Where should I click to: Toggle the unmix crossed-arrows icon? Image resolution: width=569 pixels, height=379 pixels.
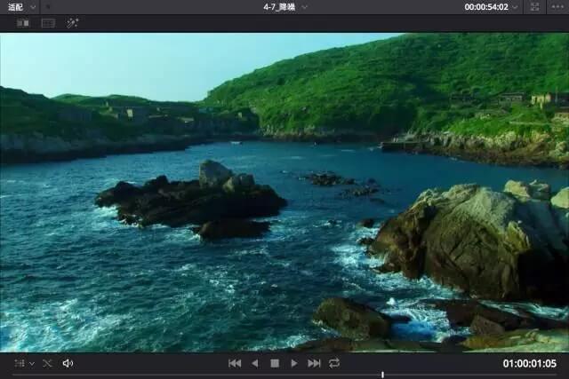(47, 363)
